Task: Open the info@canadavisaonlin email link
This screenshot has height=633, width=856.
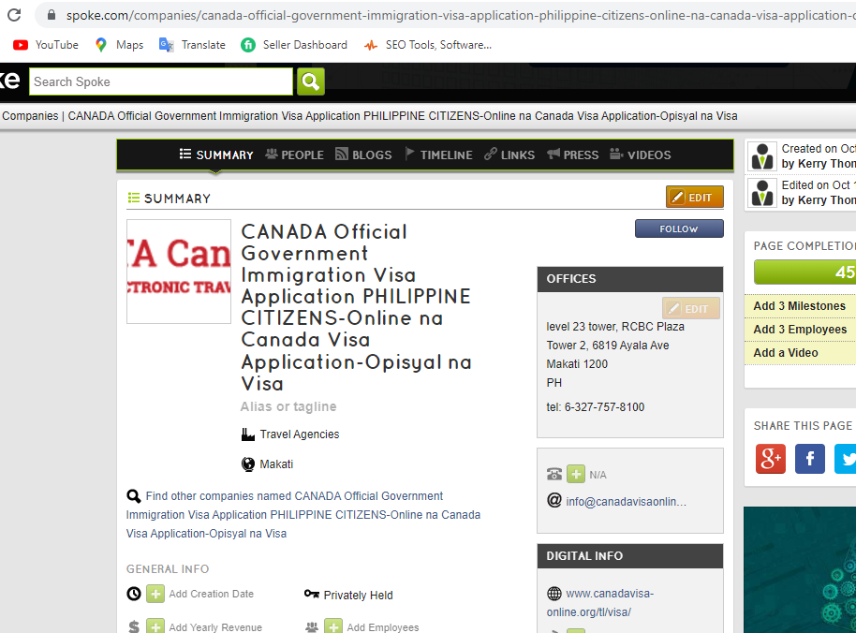Action: (x=627, y=502)
